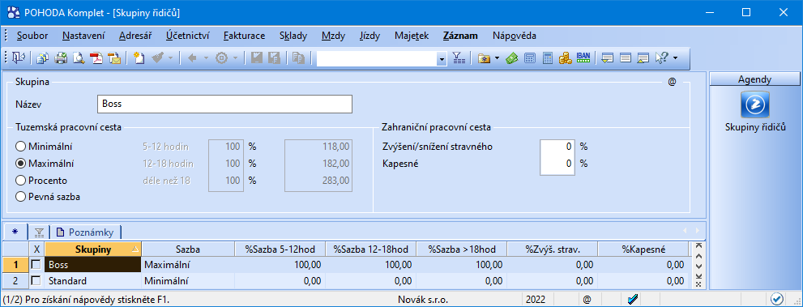The image size is (803, 307).
Task: Expand the help cursor dropdown arrow
Action: click(675, 58)
